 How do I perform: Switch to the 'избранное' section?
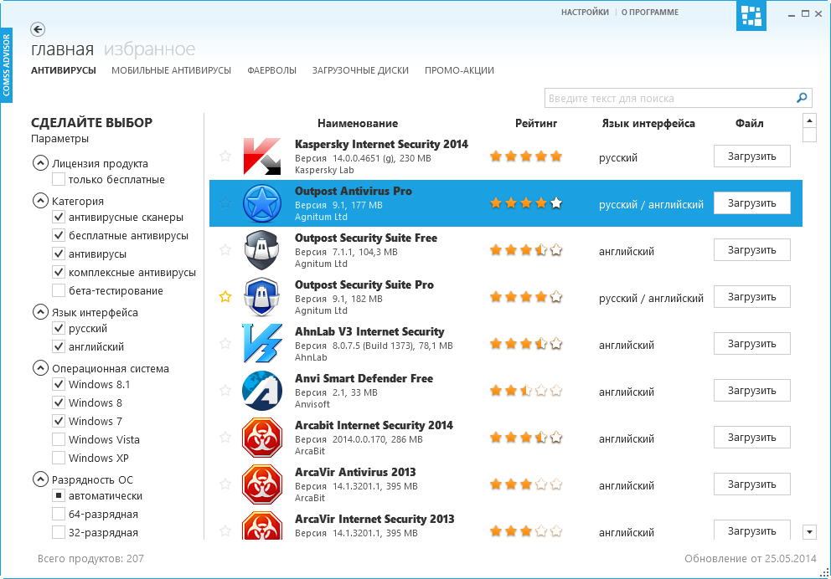tap(149, 49)
